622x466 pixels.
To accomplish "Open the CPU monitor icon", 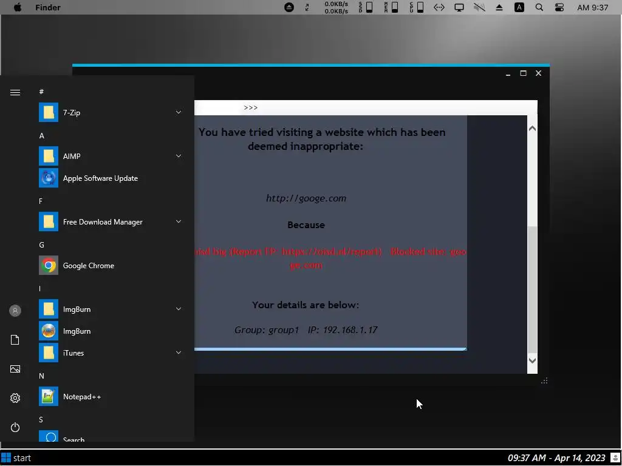I will (417, 7).
